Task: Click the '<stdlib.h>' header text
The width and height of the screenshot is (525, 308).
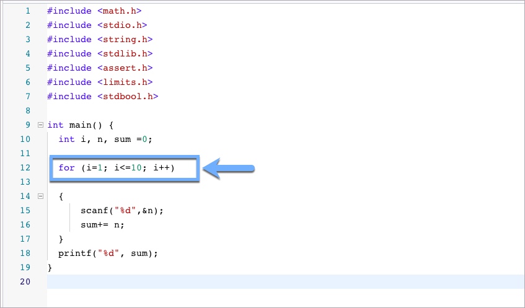Action: coord(125,53)
